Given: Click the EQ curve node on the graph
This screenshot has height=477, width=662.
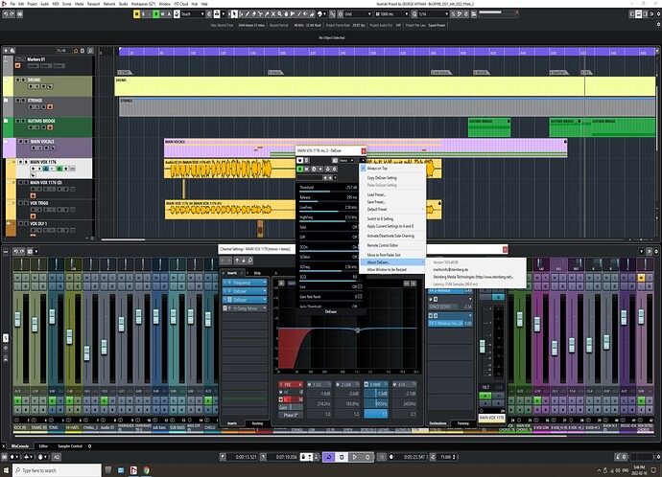Looking at the screenshot, I should (358, 330).
